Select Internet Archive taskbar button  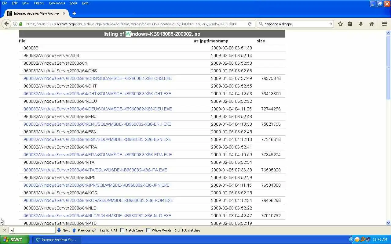(57, 239)
